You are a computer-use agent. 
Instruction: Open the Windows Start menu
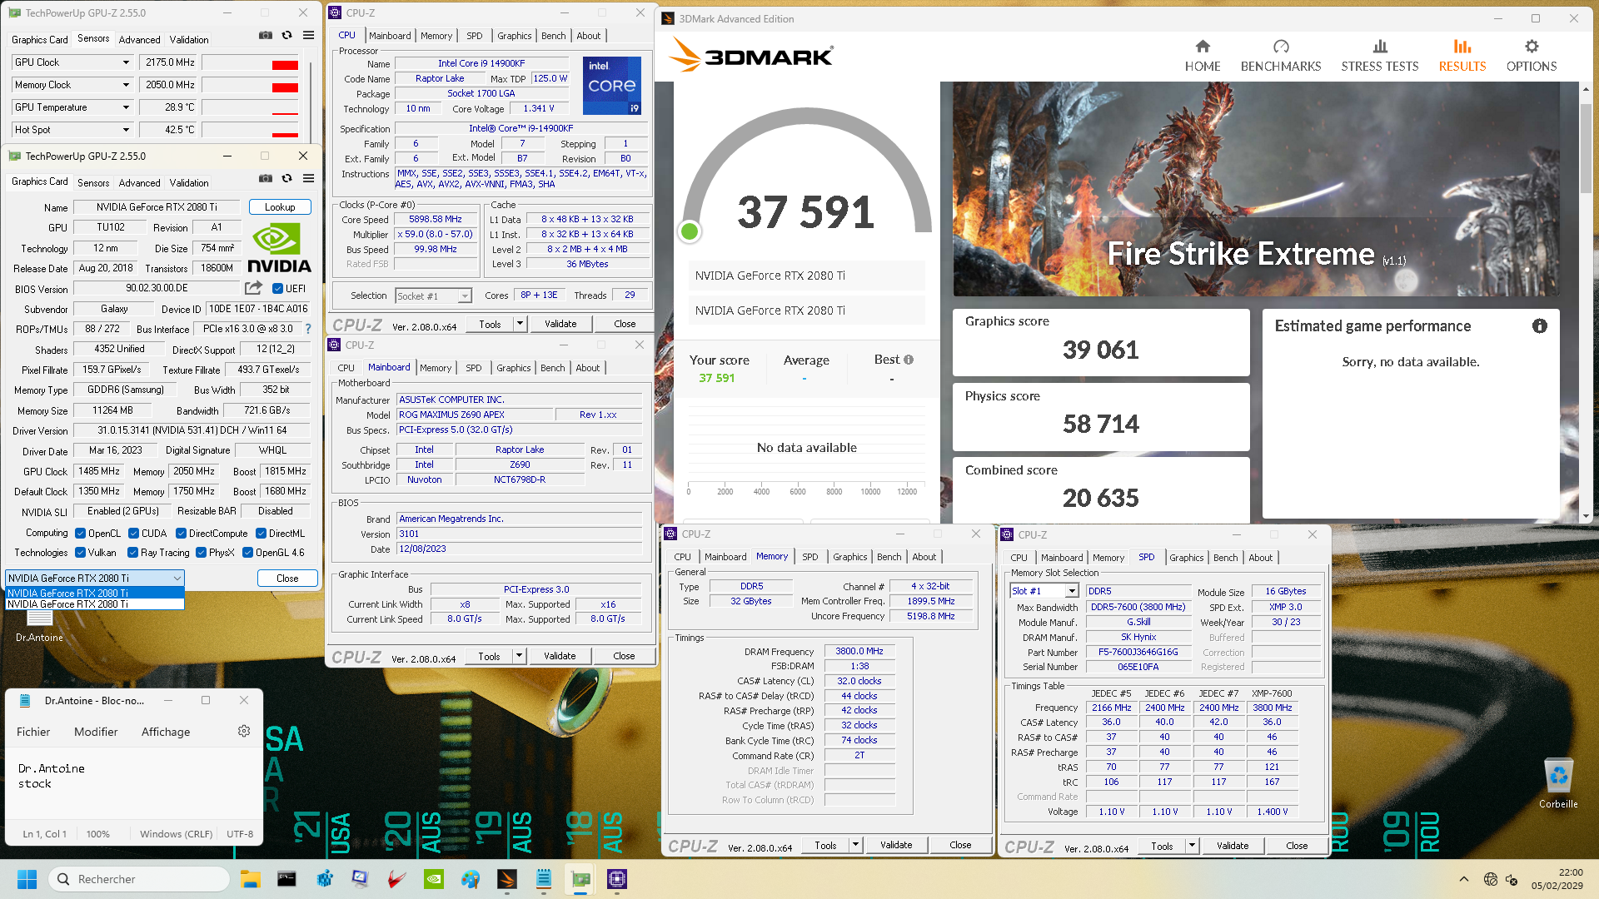pyautogui.click(x=27, y=879)
